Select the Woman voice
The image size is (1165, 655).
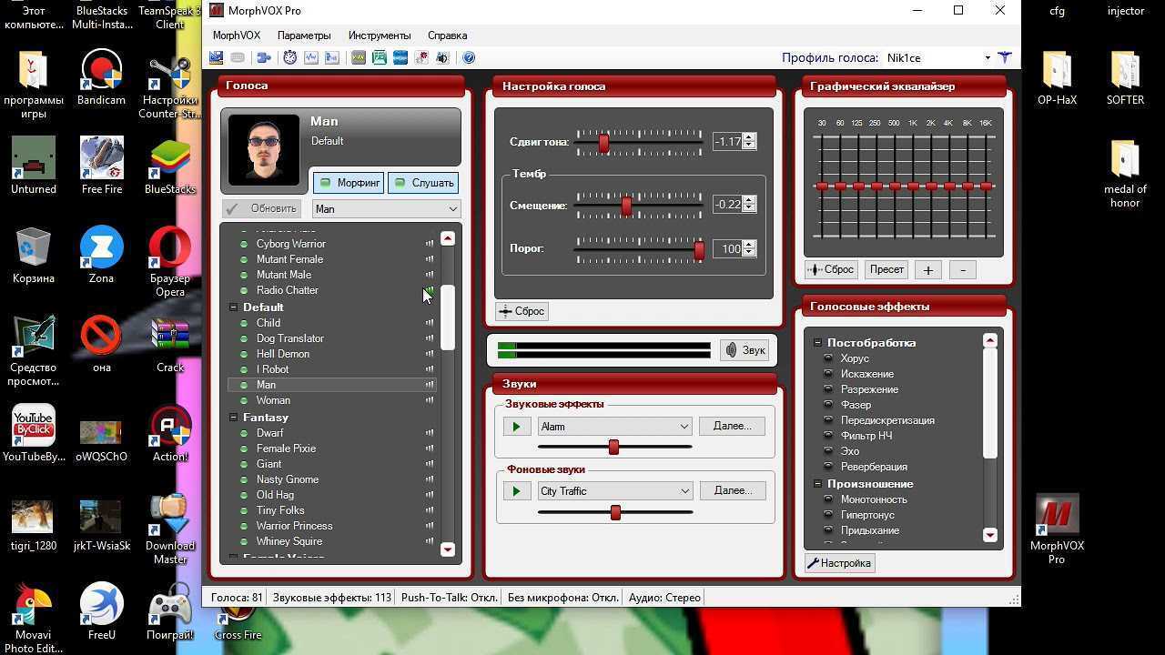click(273, 400)
